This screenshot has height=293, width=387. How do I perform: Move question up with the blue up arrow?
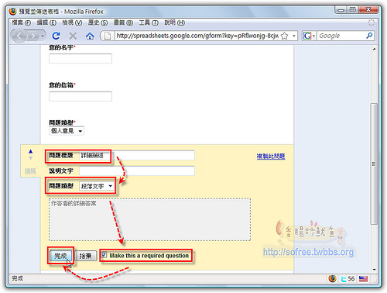tap(31, 151)
